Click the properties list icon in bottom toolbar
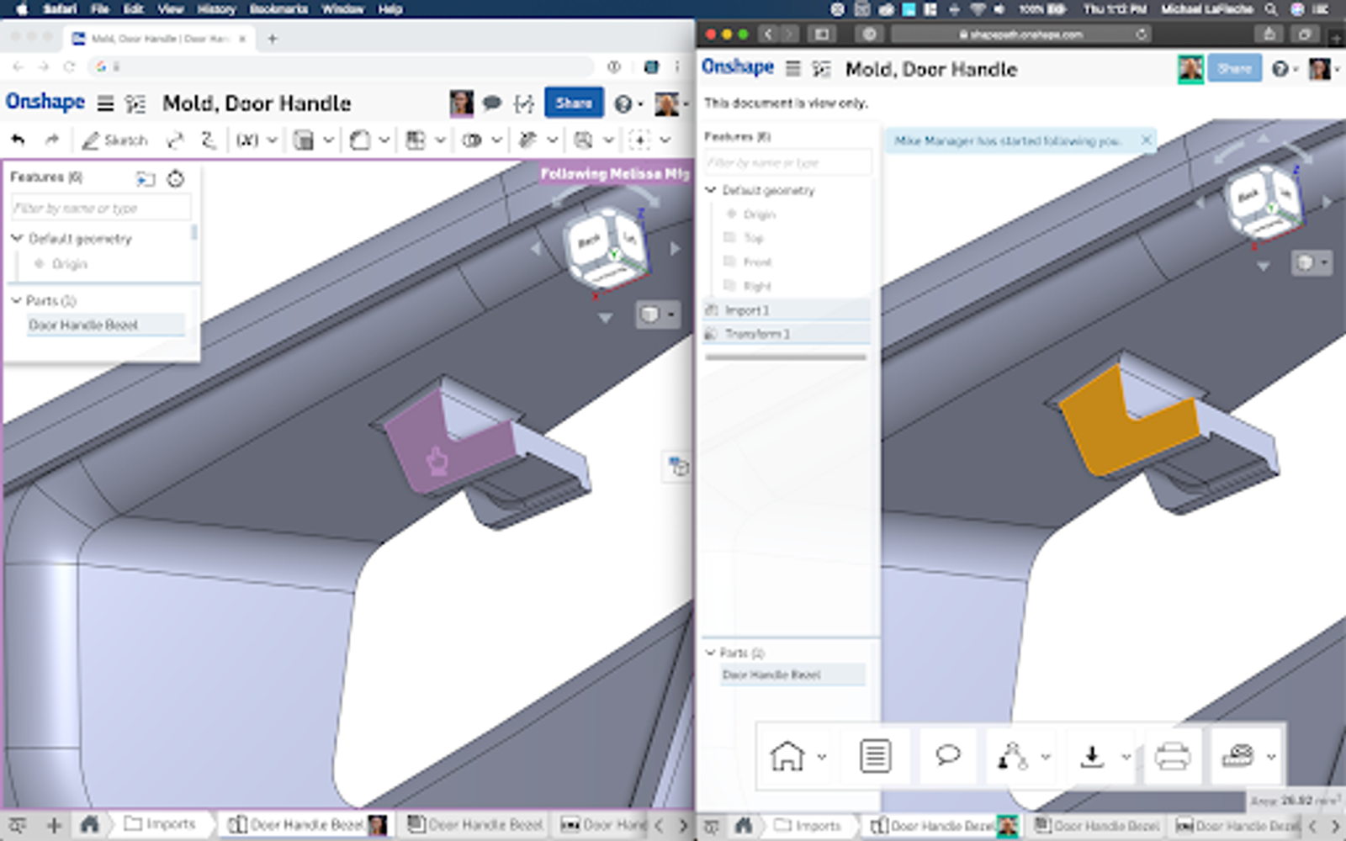This screenshot has width=1346, height=841. tap(875, 756)
